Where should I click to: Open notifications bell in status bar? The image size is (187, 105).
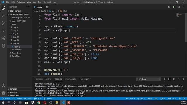pyautogui.click(x=184, y=99)
